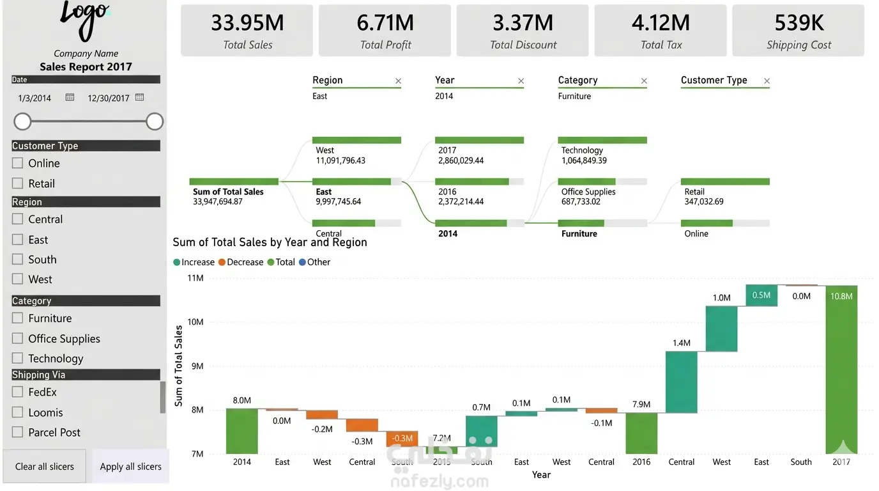This screenshot has width=879, height=491.
Task: Click the Clear all slicers button
Action: pyautogui.click(x=45, y=466)
